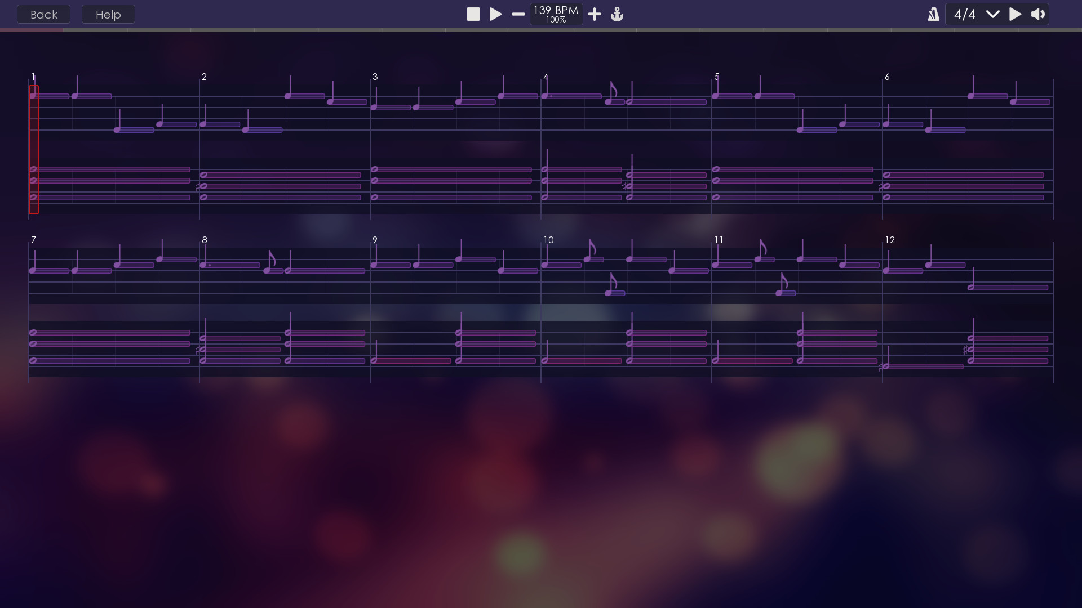Decrease tempo with the minus icon
The width and height of the screenshot is (1082, 608).
518,14
